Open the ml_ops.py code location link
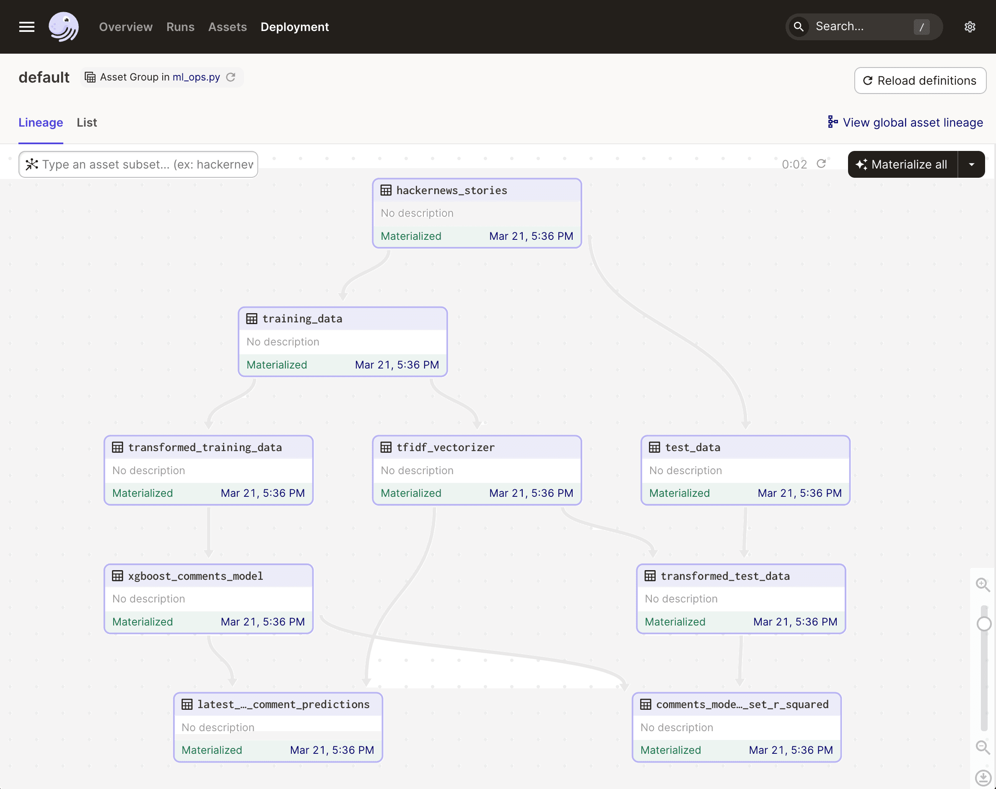Viewport: 996px width, 789px height. (x=196, y=77)
